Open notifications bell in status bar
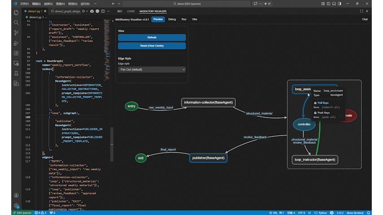Screen dimensions: 383x215 coord(368,213)
